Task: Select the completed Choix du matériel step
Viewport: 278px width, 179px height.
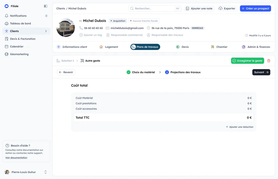Action: click(141, 72)
